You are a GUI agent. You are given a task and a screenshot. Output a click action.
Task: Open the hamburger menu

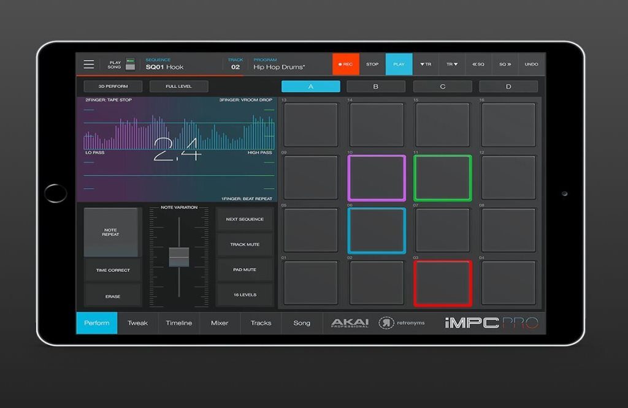[89, 64]
